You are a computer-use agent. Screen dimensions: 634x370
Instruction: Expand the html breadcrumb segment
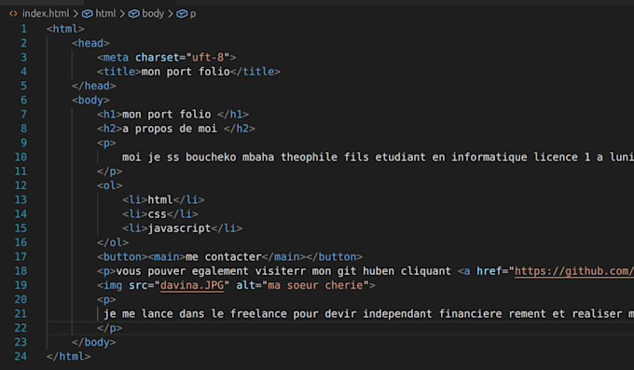tap(105, 14)
